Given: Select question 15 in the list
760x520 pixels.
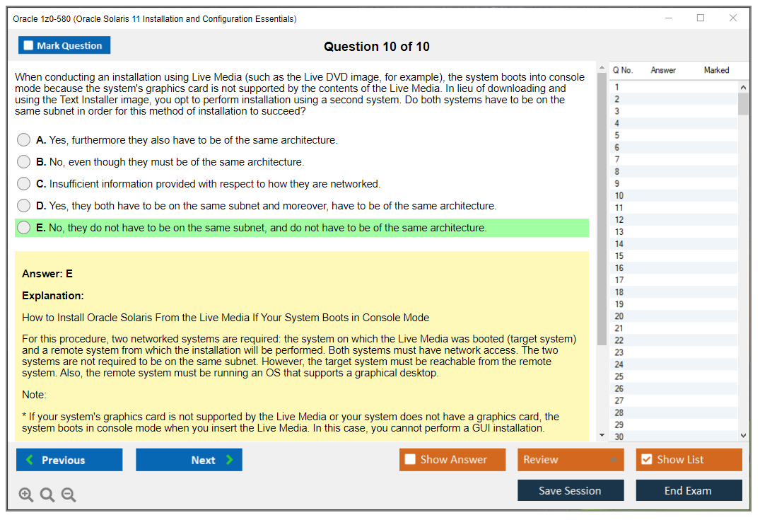Looking at the screenshot, I should [619, 256].
